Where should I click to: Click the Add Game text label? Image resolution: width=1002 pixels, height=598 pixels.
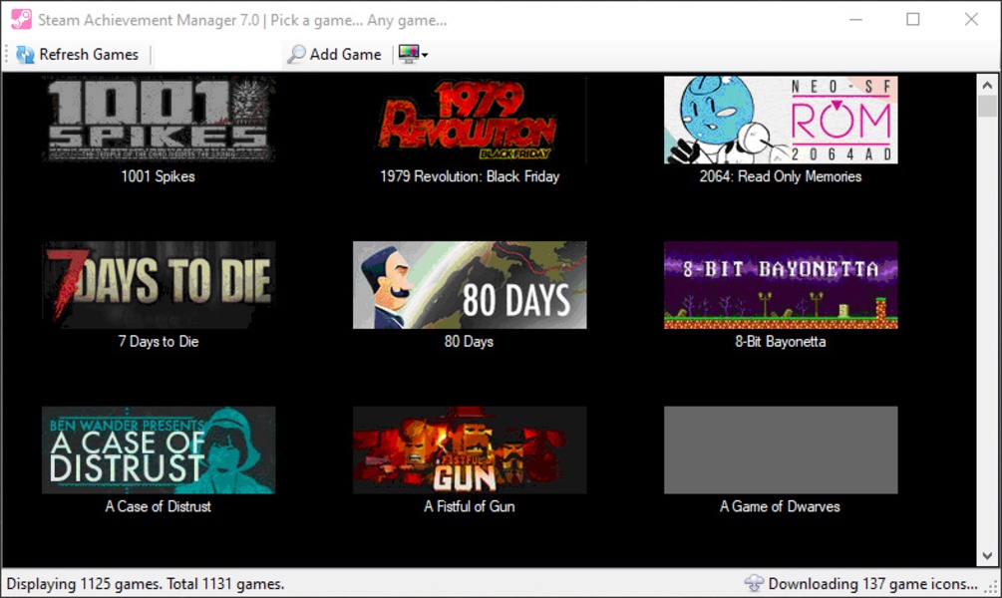click(x=346, y=54)
